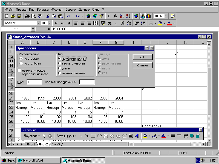The width and height of the screenshot is (219, 164).
Task: Check 'Автоматическое определение шага' checkbox
Action: pyautogui.click(x=19, y=71)
